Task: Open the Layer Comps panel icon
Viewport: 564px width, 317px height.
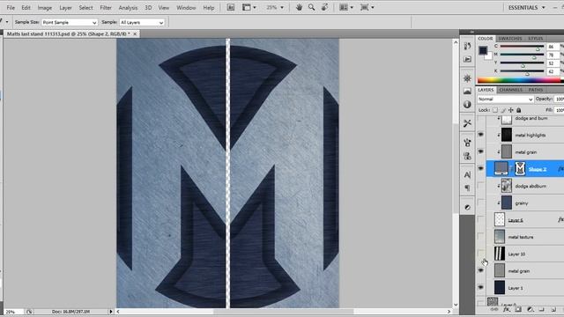Action: pos(467,207)
